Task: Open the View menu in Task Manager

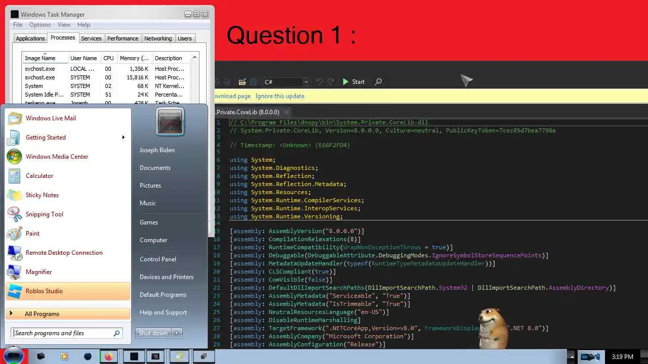Action: click(64, 25)
